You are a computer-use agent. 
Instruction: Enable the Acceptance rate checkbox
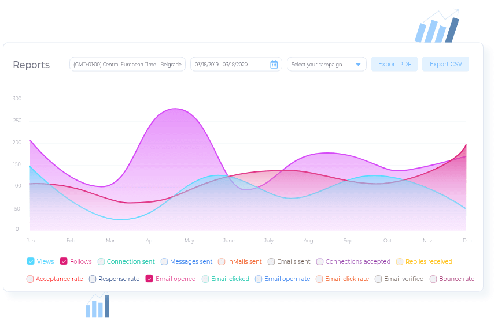[x=30, y=279]
